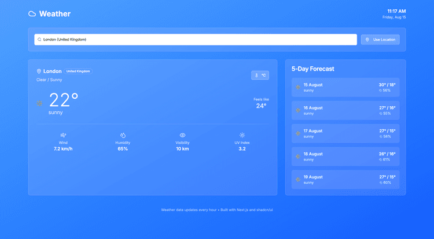Click the Feels like 24° value
The width and height of the screenshot is (434, 239).
262,106
